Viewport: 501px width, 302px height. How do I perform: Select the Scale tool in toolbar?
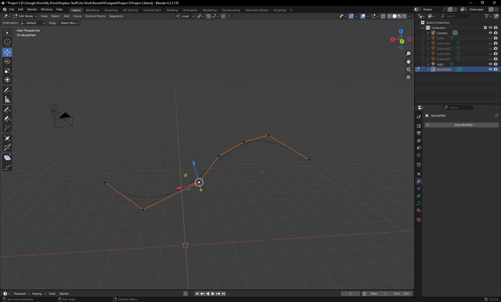[x=7, y=71]
